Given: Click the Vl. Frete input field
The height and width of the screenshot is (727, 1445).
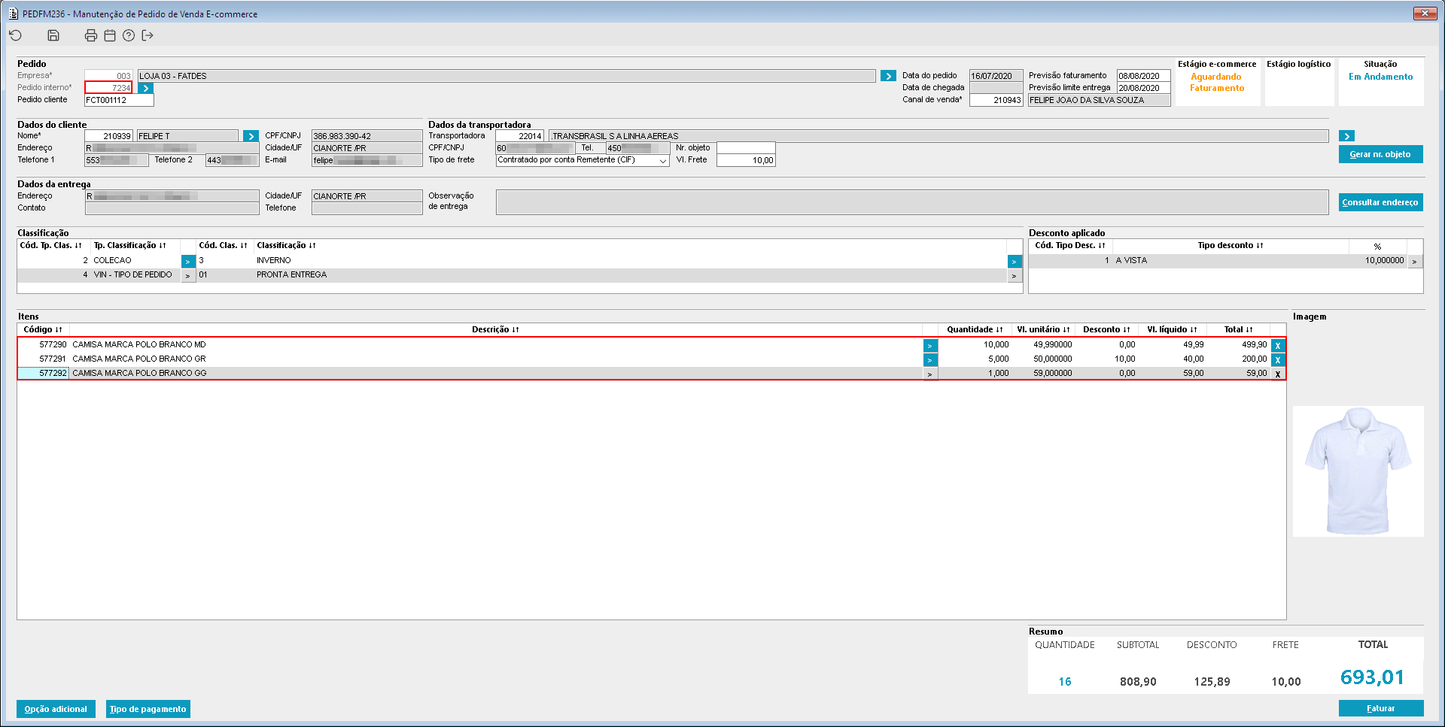Looking at the screenshot, I should pos(745,160).
